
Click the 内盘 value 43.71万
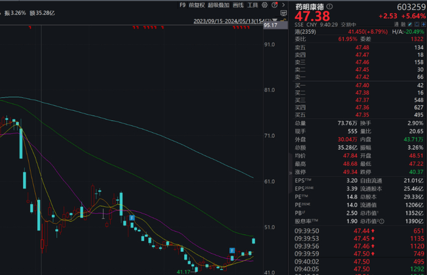pyautogui.click(x=414, y=140)
